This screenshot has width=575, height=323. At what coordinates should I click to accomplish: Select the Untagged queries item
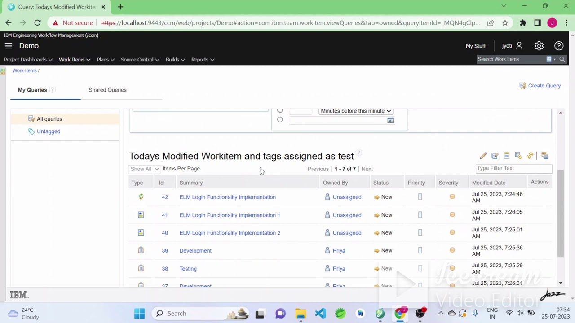click(x=49, y=131)
